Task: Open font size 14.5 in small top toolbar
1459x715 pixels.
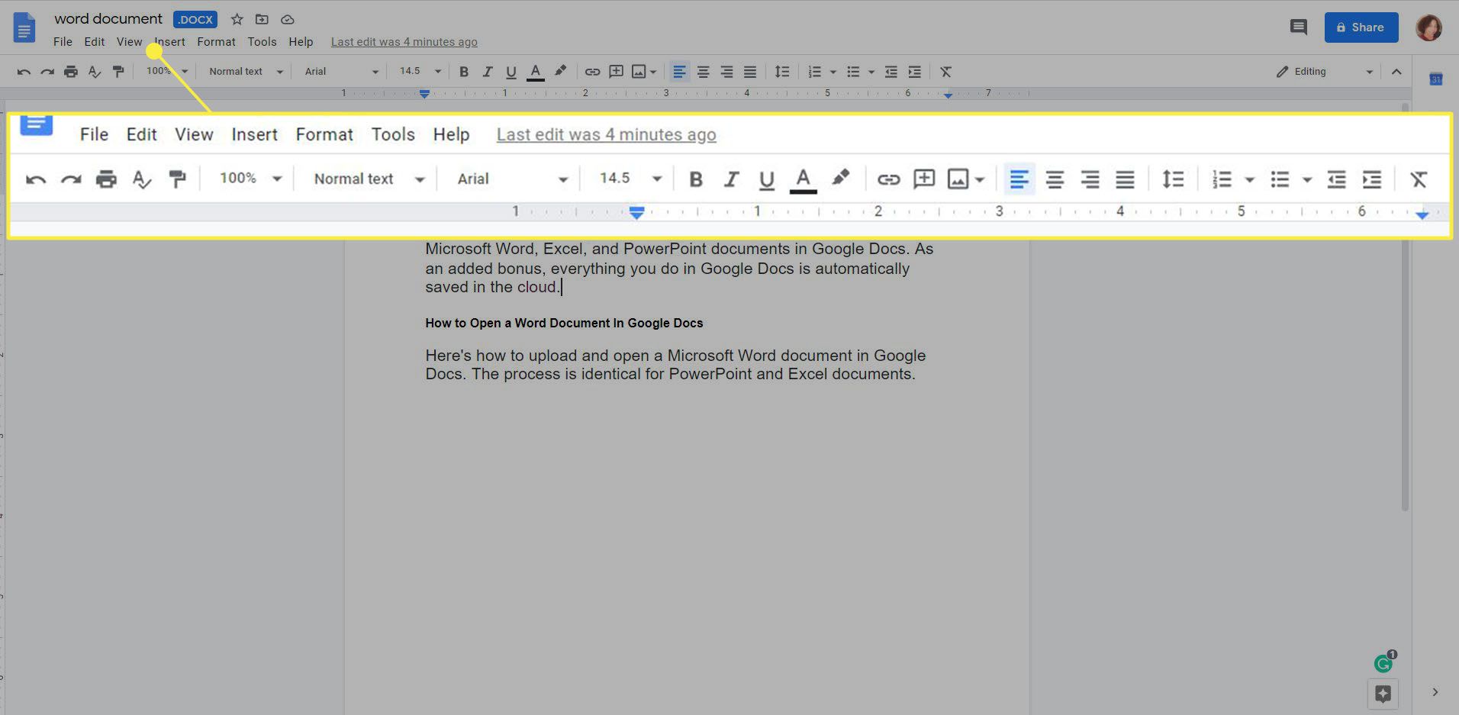Action: click(x=420, y=71)
